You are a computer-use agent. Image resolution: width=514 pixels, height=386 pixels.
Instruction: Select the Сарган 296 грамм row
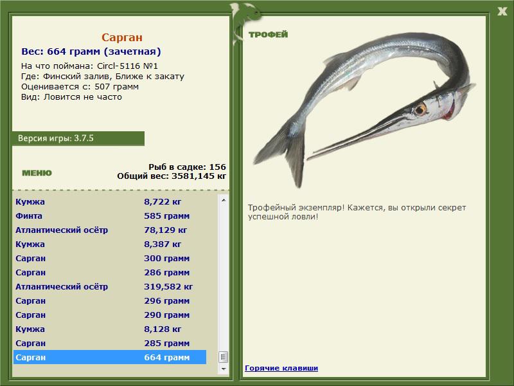pyautogui.click(x=110, y=300)
